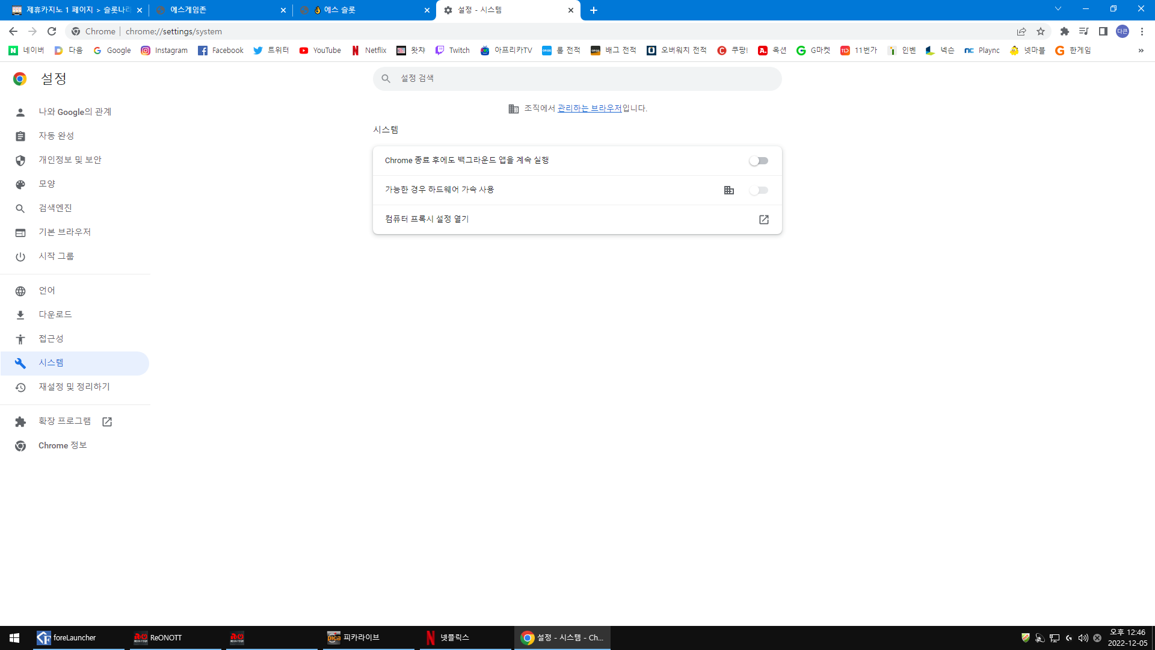This screenshot has height=650, width=1155.
Task: Open the Google bookmark
Action: 112,51
